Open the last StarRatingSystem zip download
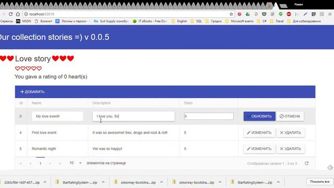The height and width of the screenshot is (188, 334). [x=252, y=182]
